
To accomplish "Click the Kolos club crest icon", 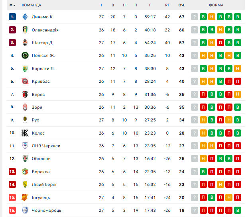I will (x=25, y=133).
